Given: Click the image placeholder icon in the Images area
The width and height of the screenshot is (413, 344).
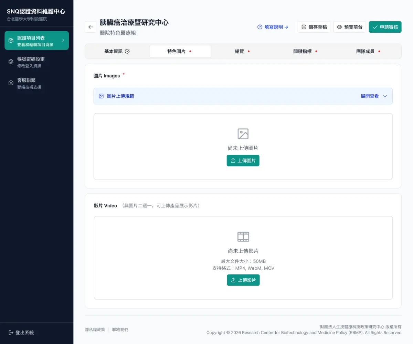Looking at the screenshot, I should click(243, 133).
